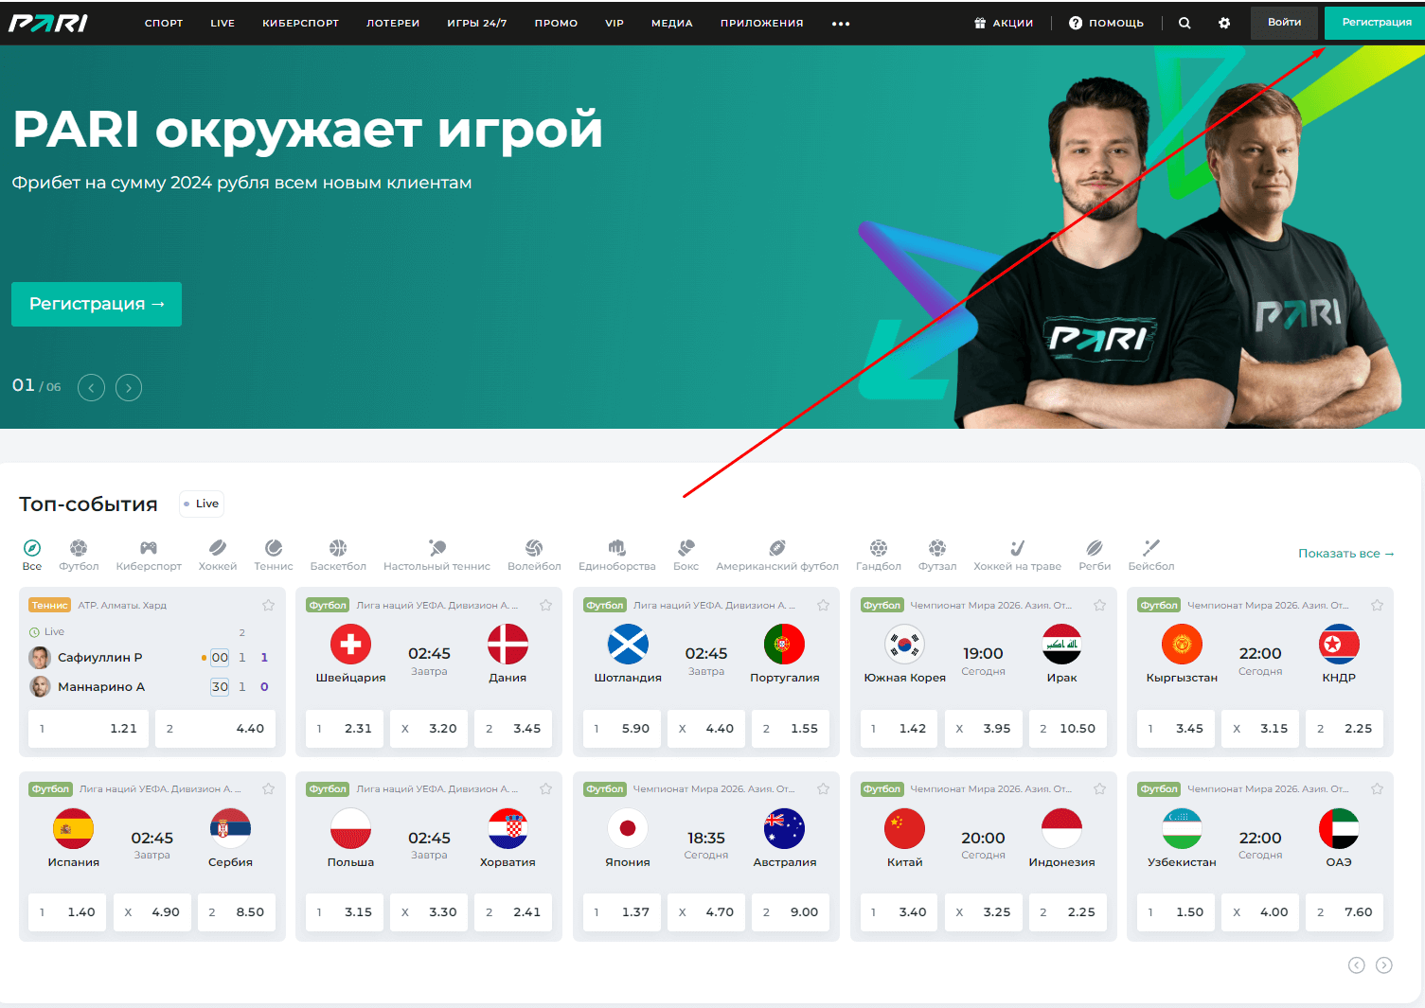This screenshot has width=1425, height=1008.
Task: Click the Показать все link
Action: pos(1345,554)
